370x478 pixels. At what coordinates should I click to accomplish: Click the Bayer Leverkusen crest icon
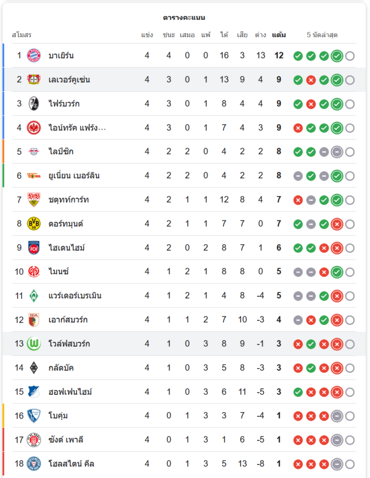tap(34, 79)
